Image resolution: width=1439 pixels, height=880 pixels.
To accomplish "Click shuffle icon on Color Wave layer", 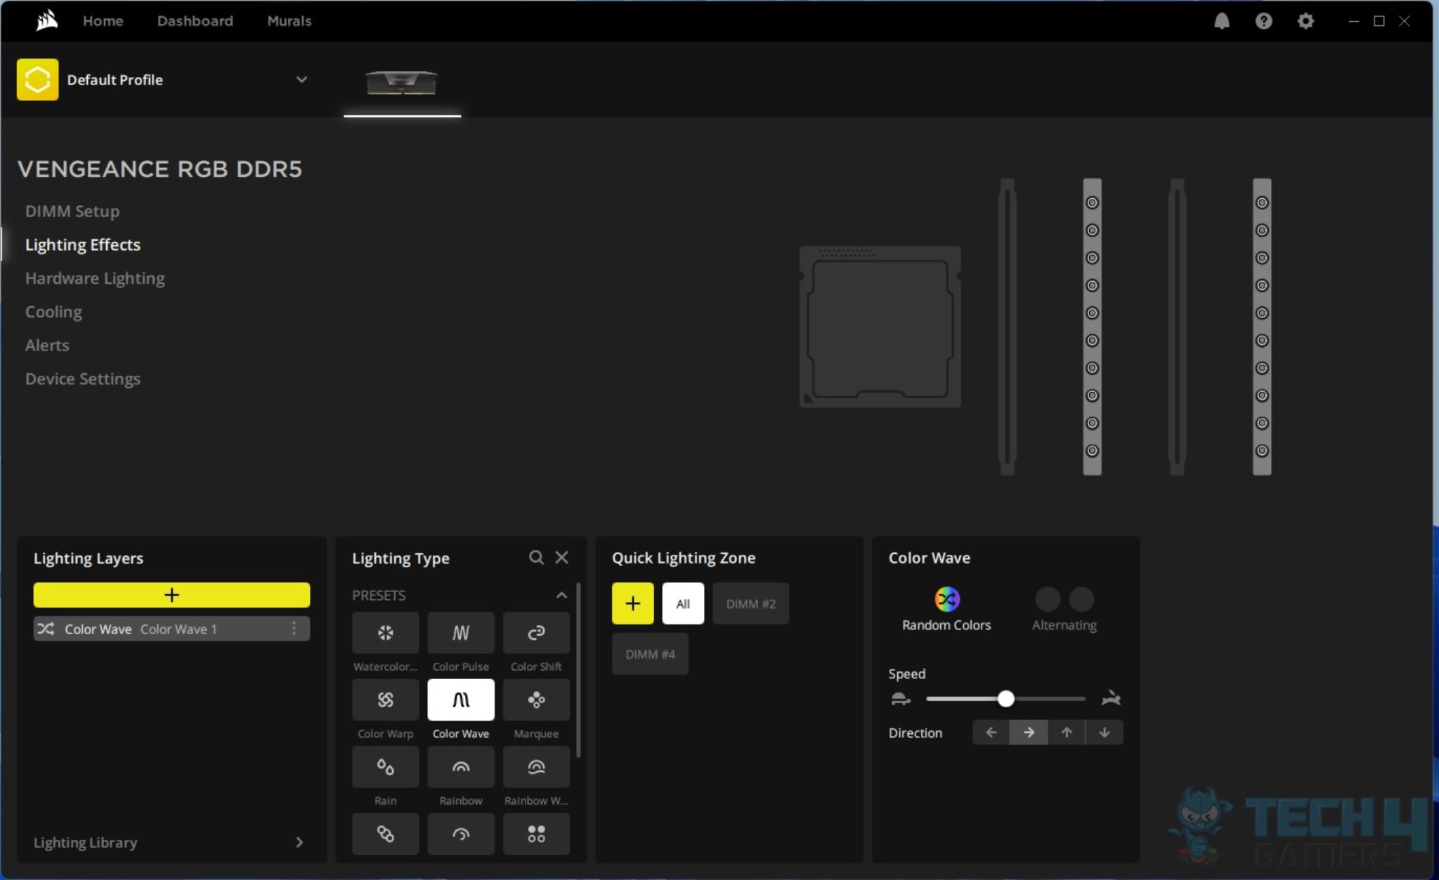I will pyautogui.click(x=46, y=629).
